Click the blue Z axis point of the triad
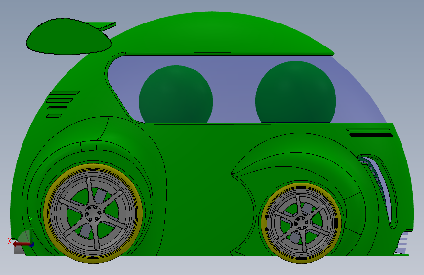This screenshot has height=275, width=424. (32, 245)
